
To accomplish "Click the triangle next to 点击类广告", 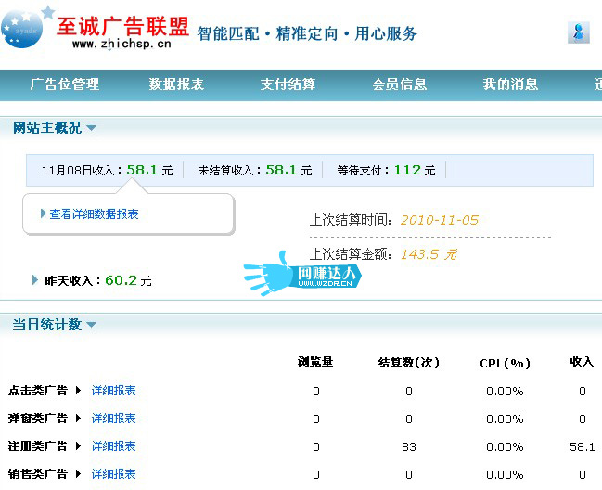I will 78,391.
